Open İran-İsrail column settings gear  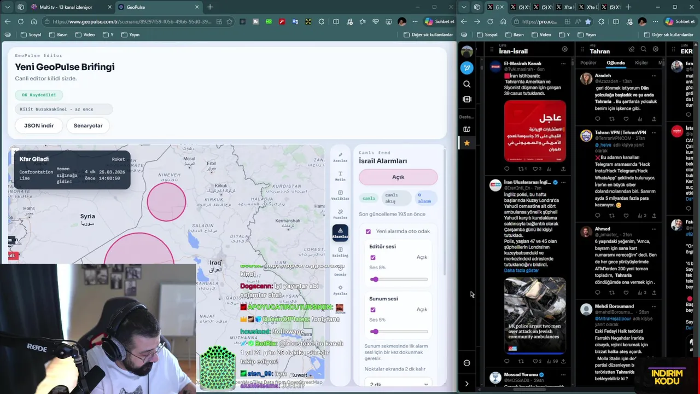(564, 49)
